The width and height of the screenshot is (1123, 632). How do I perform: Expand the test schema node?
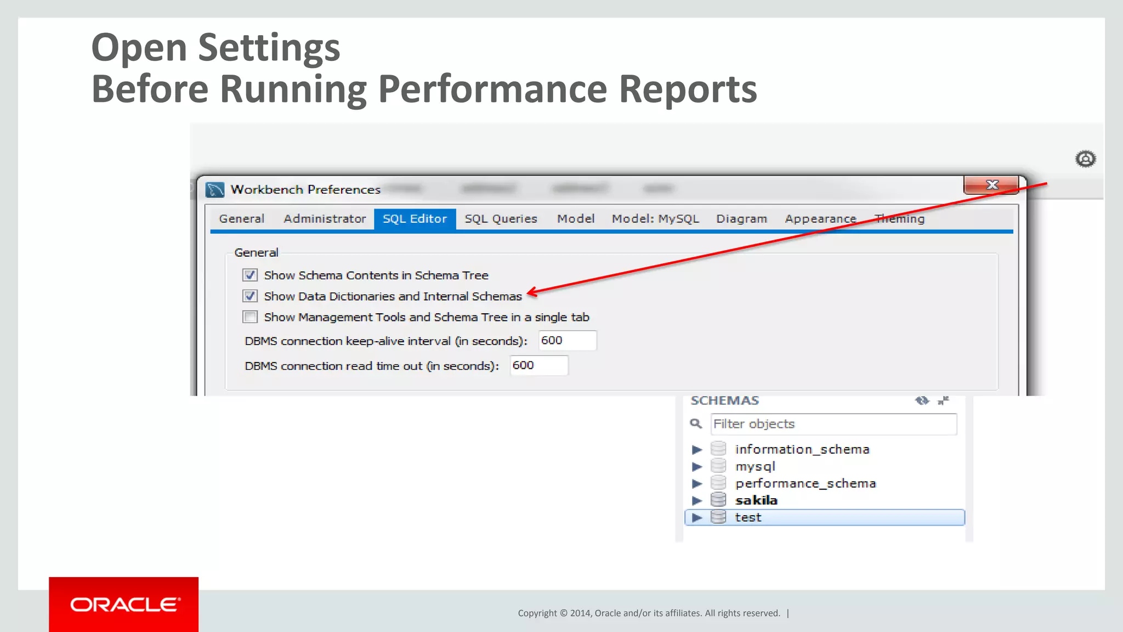(x=697, y=517)
